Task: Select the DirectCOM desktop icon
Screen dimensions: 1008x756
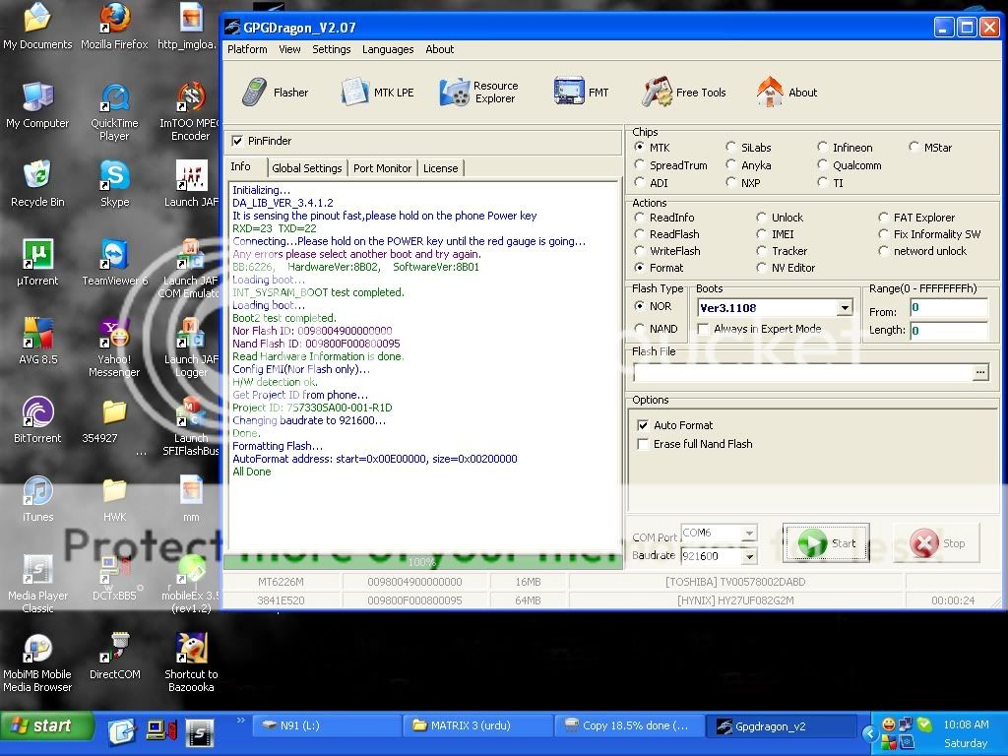Action: (114, 657)
